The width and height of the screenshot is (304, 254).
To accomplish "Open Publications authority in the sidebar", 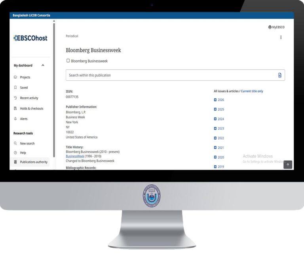I will [x=34, y=162].
